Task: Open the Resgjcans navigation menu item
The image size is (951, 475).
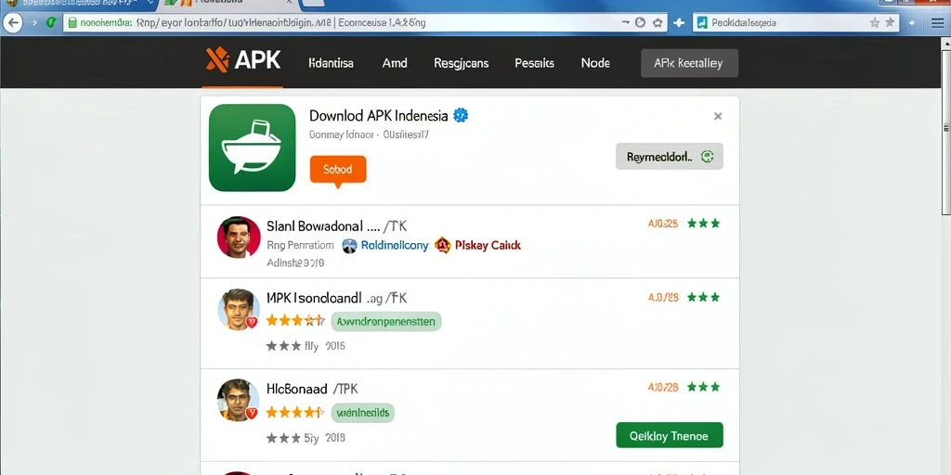Action: click(461, 63)
